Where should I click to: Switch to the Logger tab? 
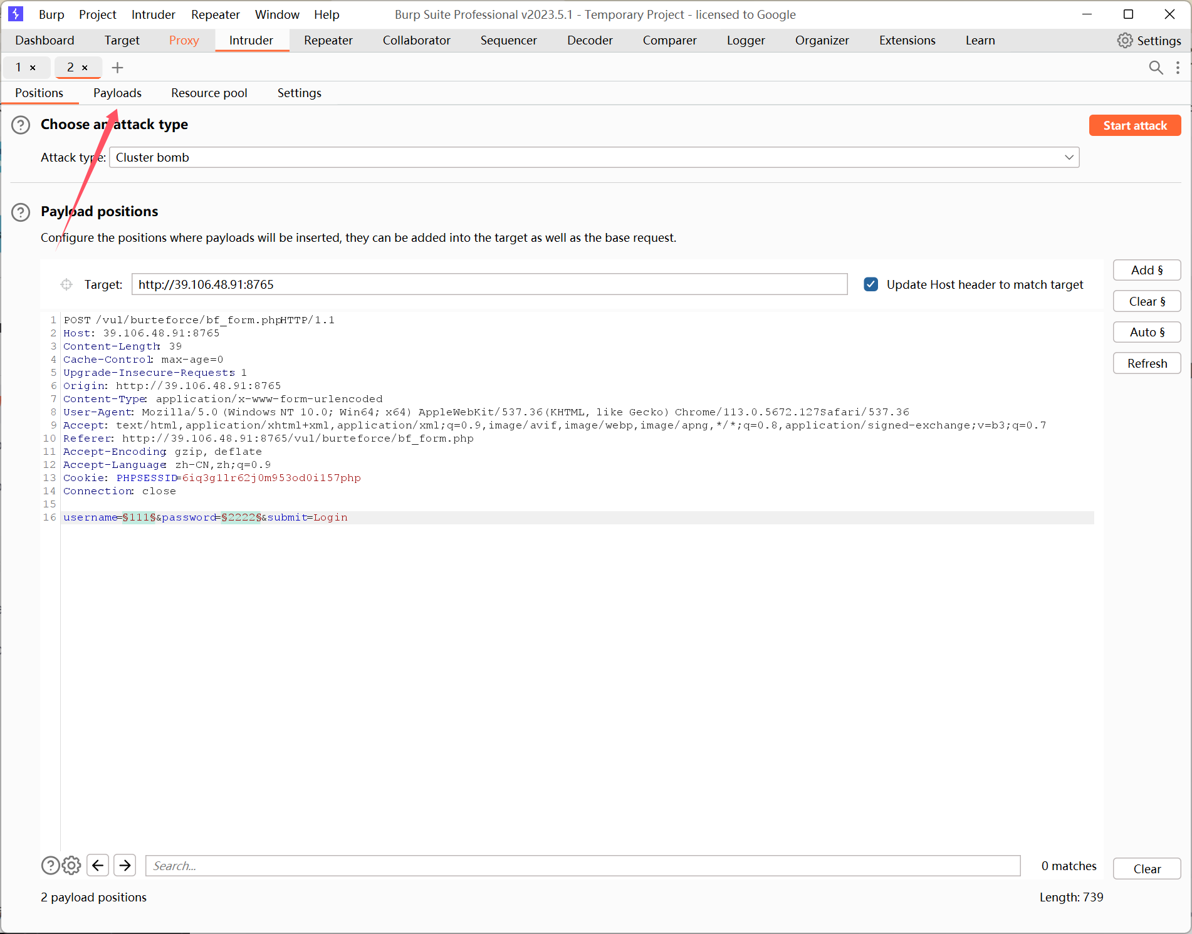[x=746, y=41]
